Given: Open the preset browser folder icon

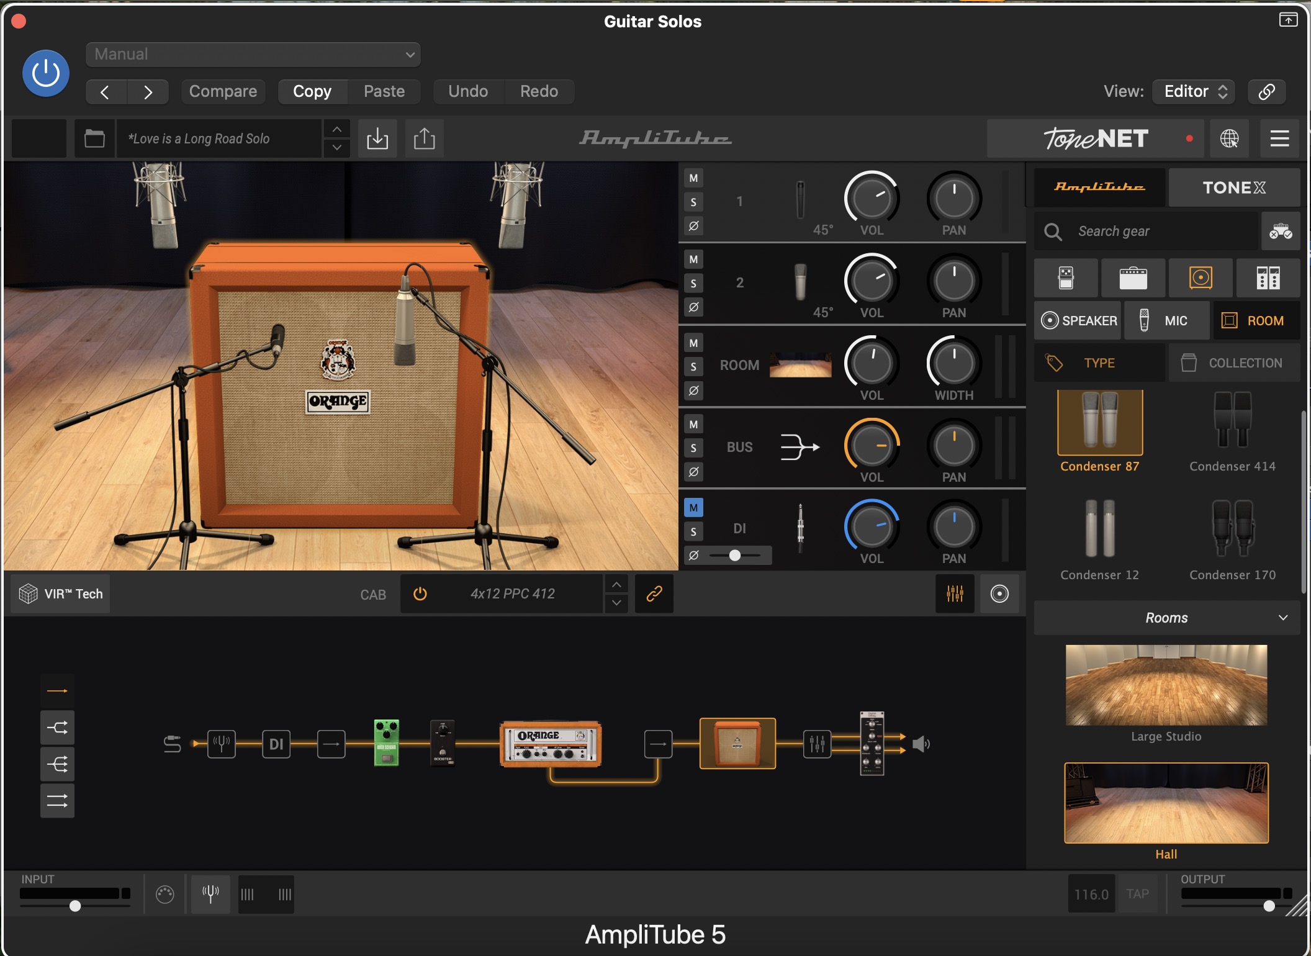Looking at the screenshot, I should pyautogui.click(x=94, y=138).
